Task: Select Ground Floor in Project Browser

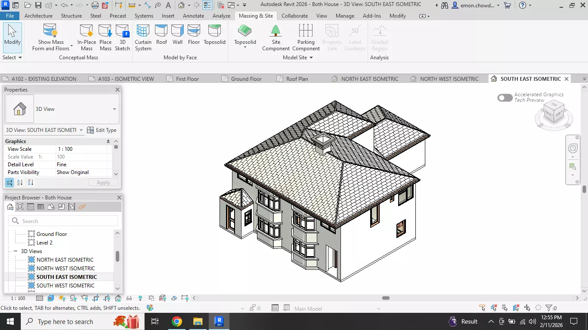Action: point(52,234)
